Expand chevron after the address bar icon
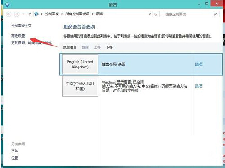 [42, 14]
